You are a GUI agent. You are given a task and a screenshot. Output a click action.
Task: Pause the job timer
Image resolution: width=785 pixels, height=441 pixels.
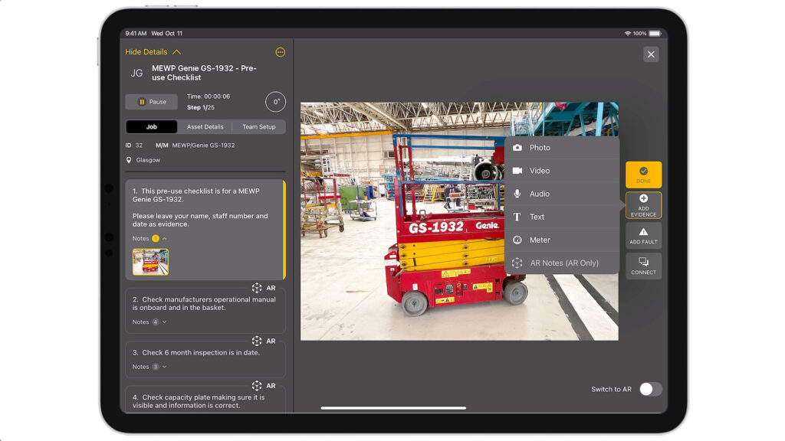pos(151,102)
